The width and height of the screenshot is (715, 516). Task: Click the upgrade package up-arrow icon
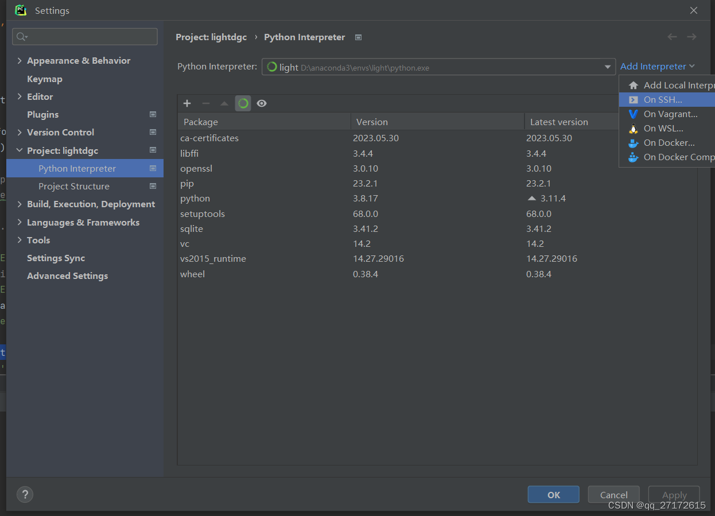click(x=224, y=103)
